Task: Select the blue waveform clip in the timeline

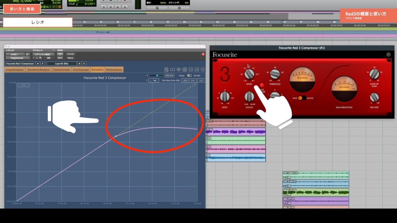Action: pos(236,158)
